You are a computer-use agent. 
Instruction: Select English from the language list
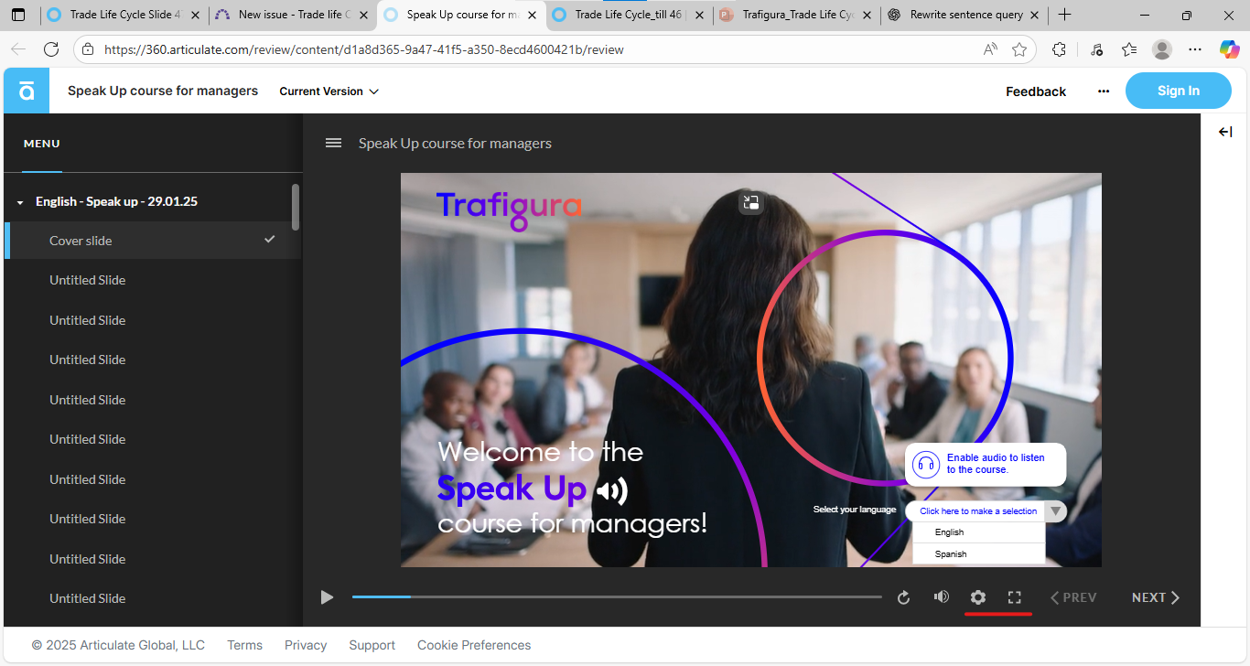click(x=950, y=532)
